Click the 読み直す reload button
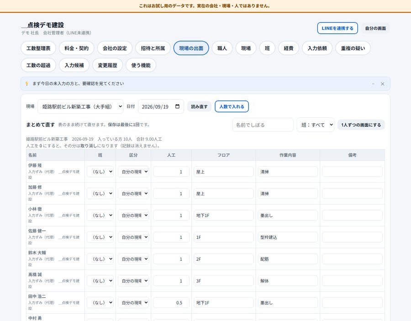 click(x=199, y=107)
